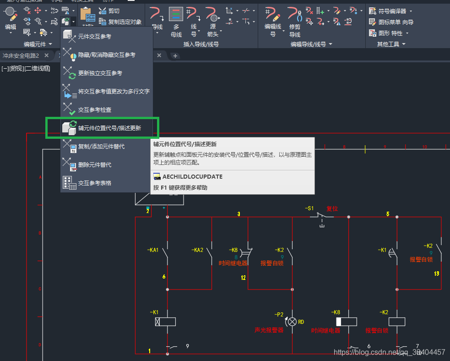Click delete wire number icon with red X

309,11
